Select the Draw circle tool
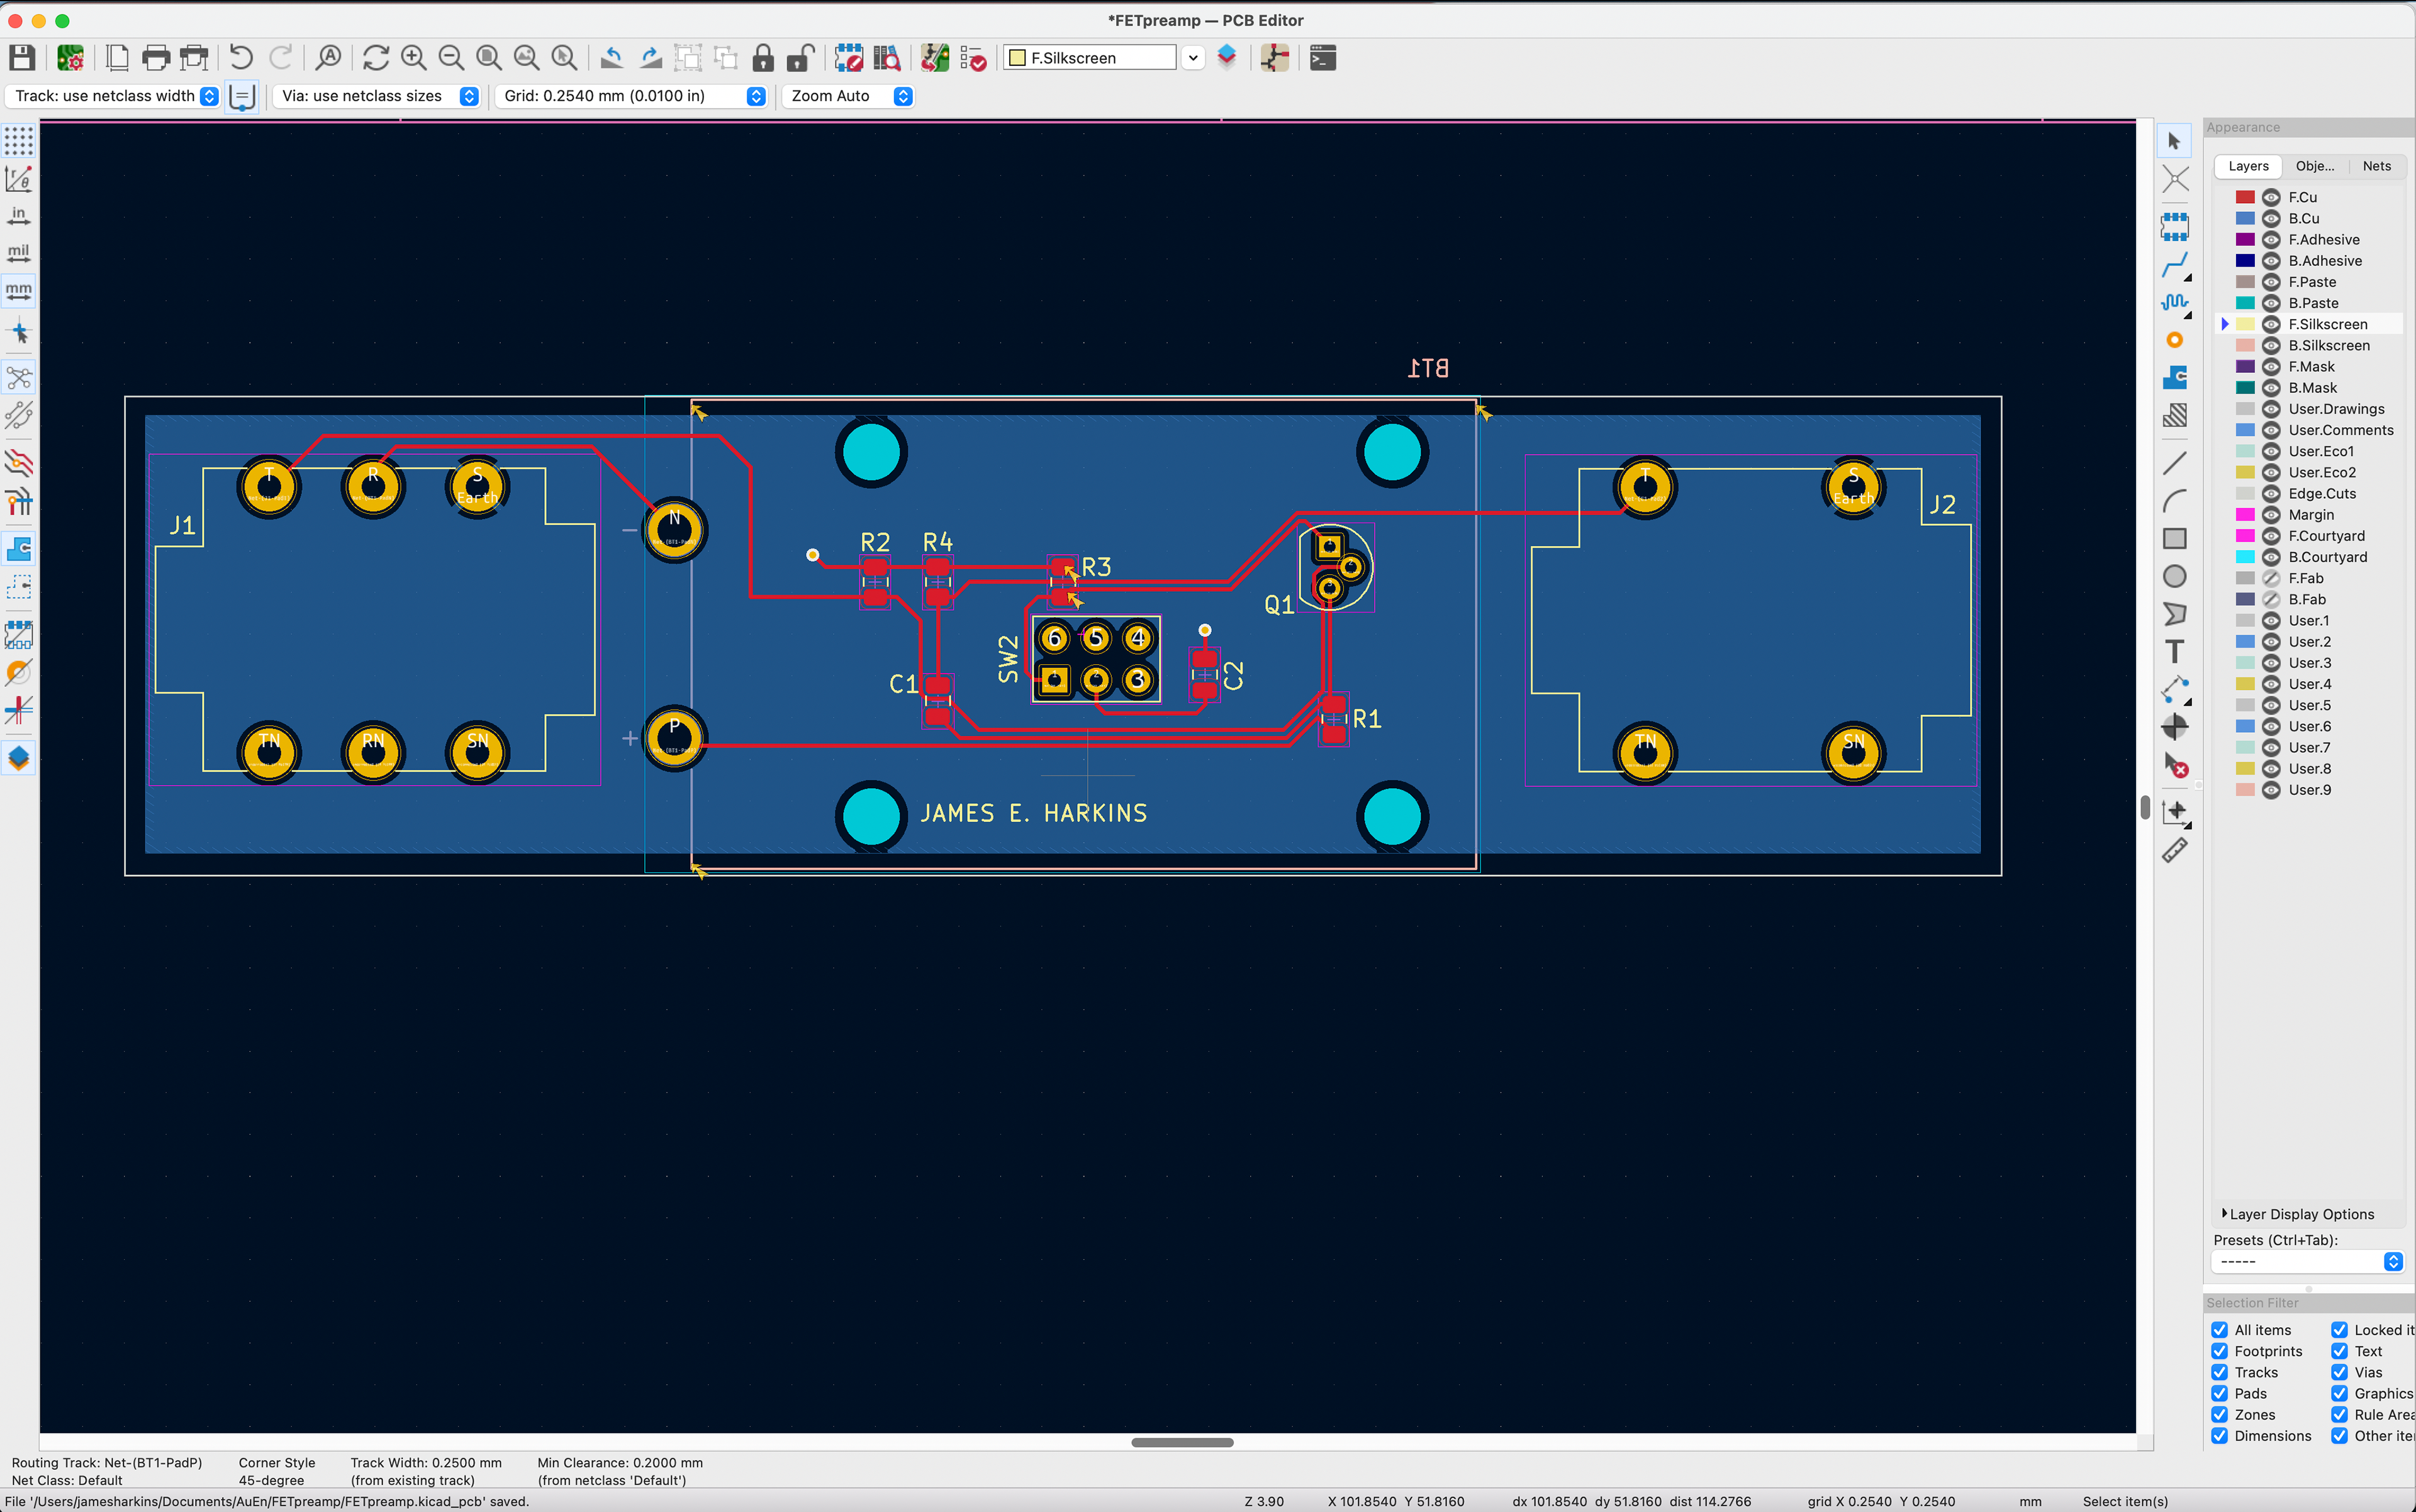This screenshot has height=1512, width=2416. coord(2174,576)
